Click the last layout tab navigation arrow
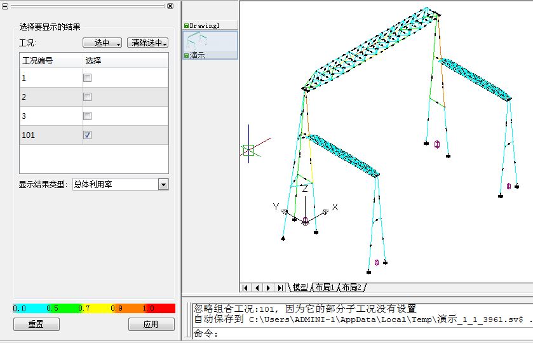 pyautogui.click(x=280, y=288)
